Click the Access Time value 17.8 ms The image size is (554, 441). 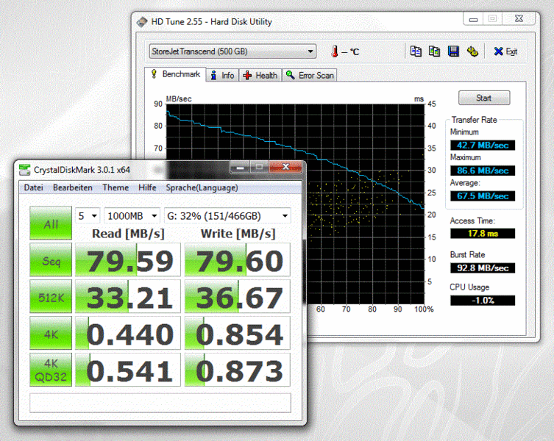click(x=483, y=234)
